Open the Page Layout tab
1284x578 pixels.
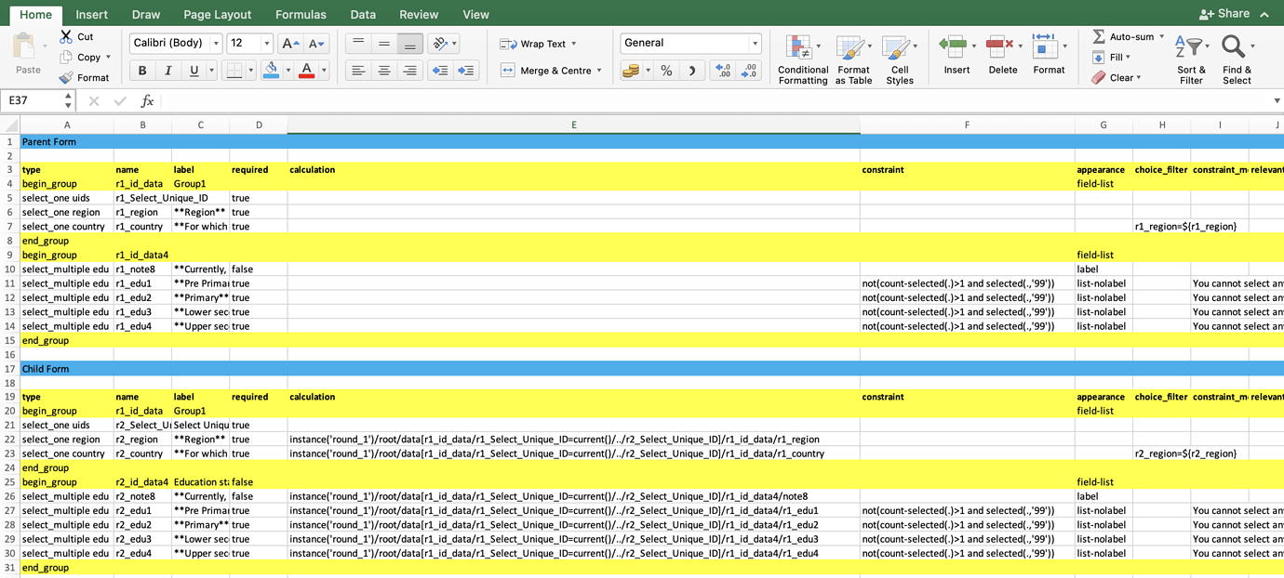point(218,14)
